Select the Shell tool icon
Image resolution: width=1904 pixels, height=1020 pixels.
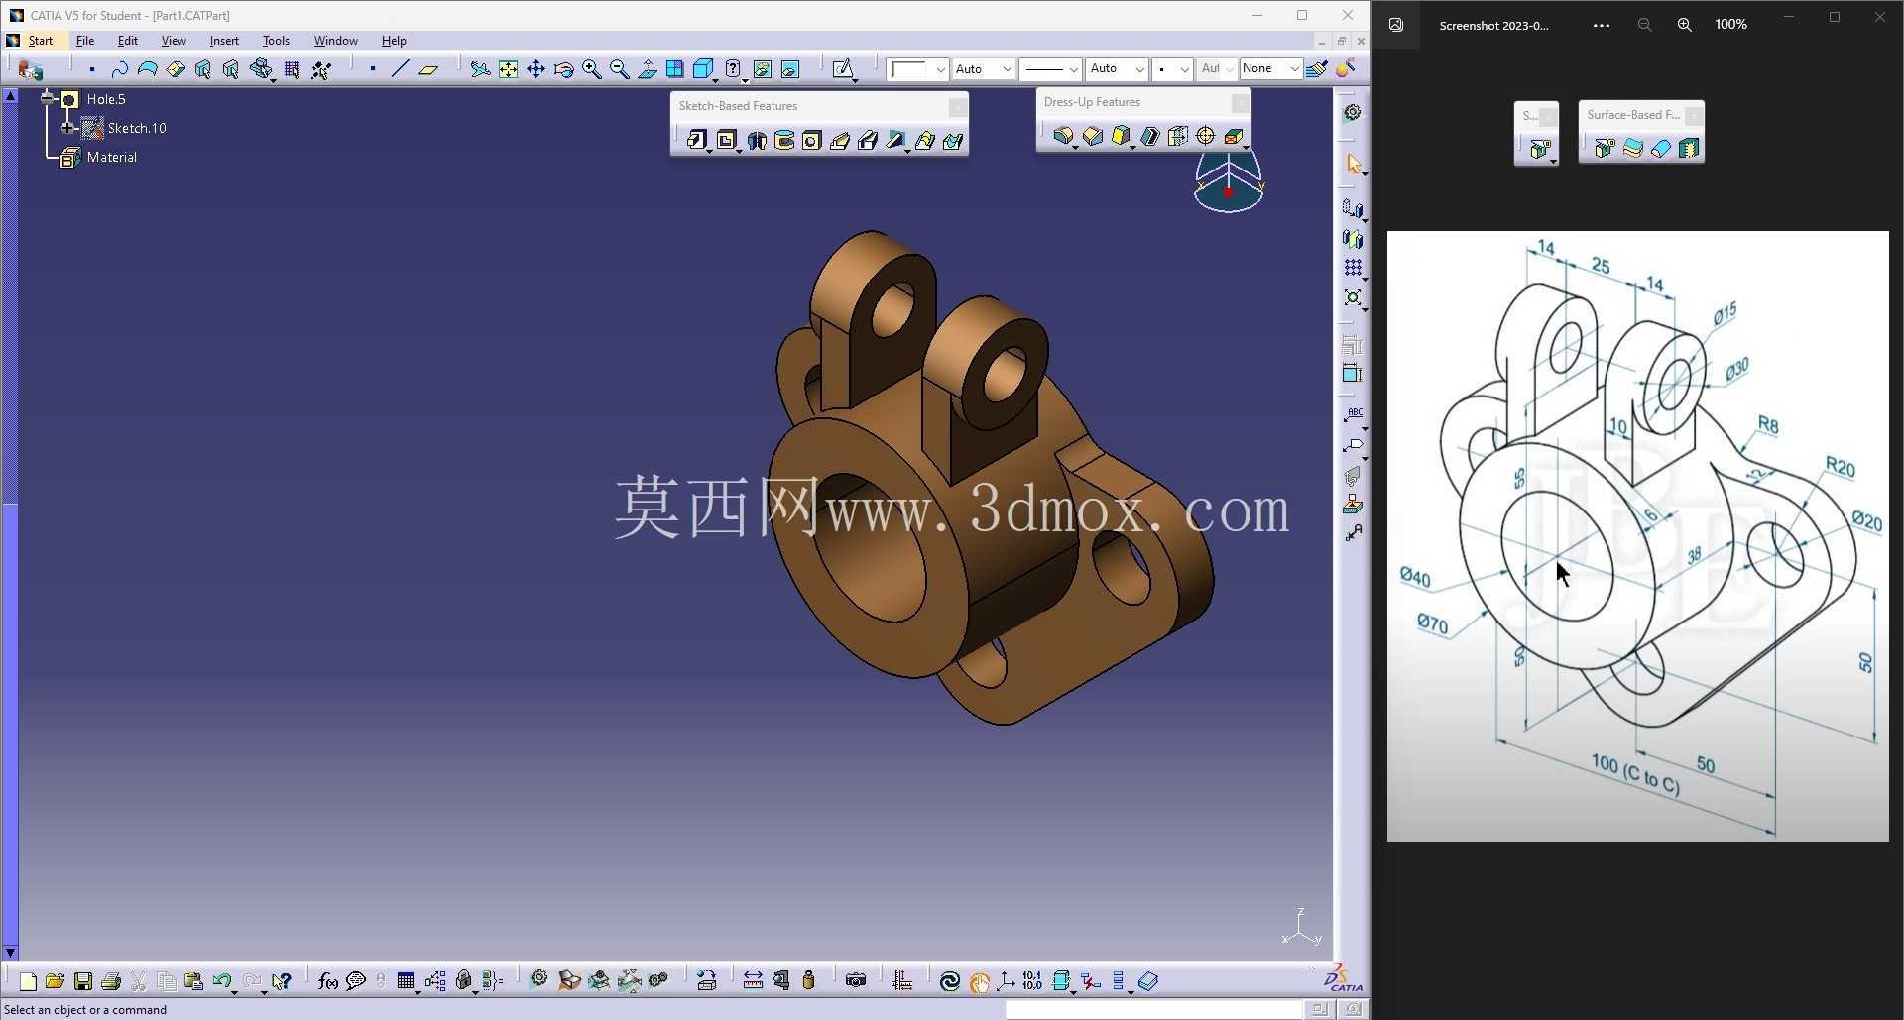pos(1149,136)
